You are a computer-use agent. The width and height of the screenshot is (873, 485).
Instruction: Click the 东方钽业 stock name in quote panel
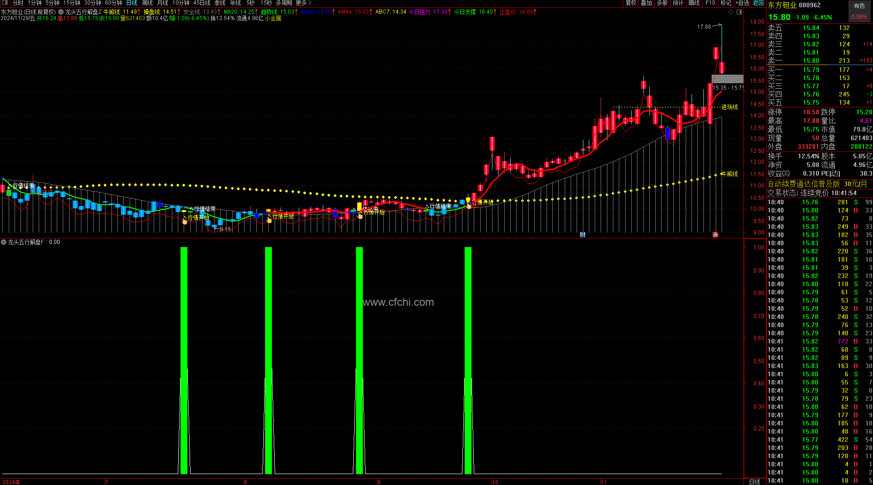click(782, 5)
